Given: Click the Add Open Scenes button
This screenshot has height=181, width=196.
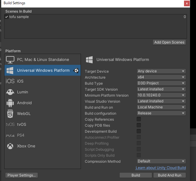Looking at the screenshot, I should 169,42.
